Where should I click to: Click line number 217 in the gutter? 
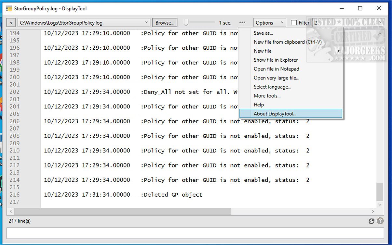(x=14, y=202)
